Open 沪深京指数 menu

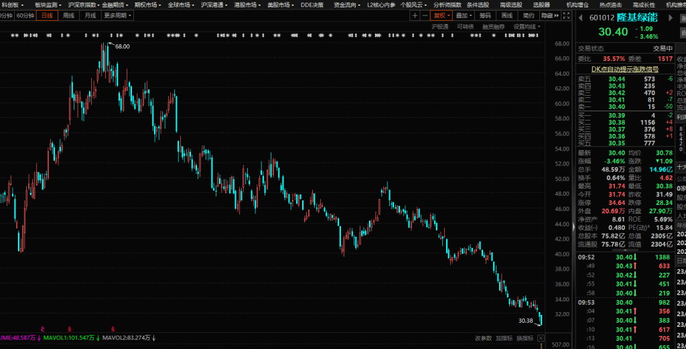click(83, 5)
